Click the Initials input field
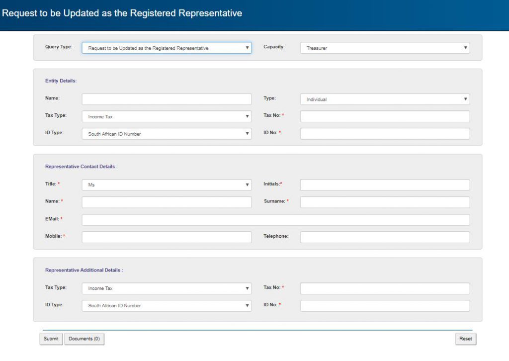This screenshot has width=509, height=361. 384,184
